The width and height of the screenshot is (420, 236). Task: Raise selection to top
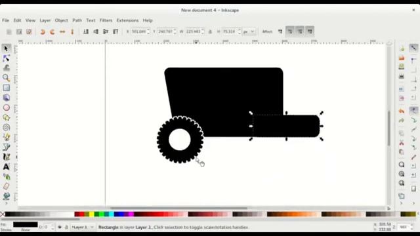(x=115, y=31)
